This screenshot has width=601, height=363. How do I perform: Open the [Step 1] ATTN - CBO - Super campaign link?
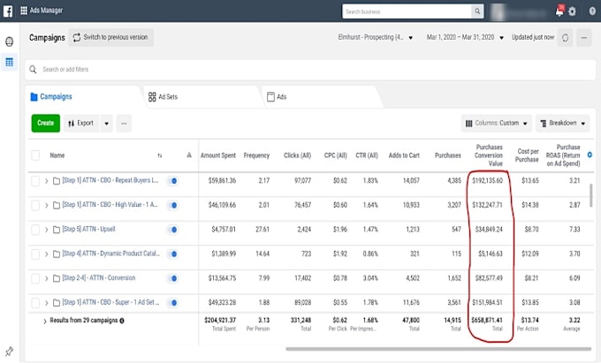tap(110, 302)
